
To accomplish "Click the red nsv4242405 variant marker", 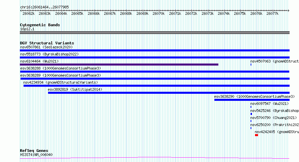I will pyautogui.click(x=256, y=135).
